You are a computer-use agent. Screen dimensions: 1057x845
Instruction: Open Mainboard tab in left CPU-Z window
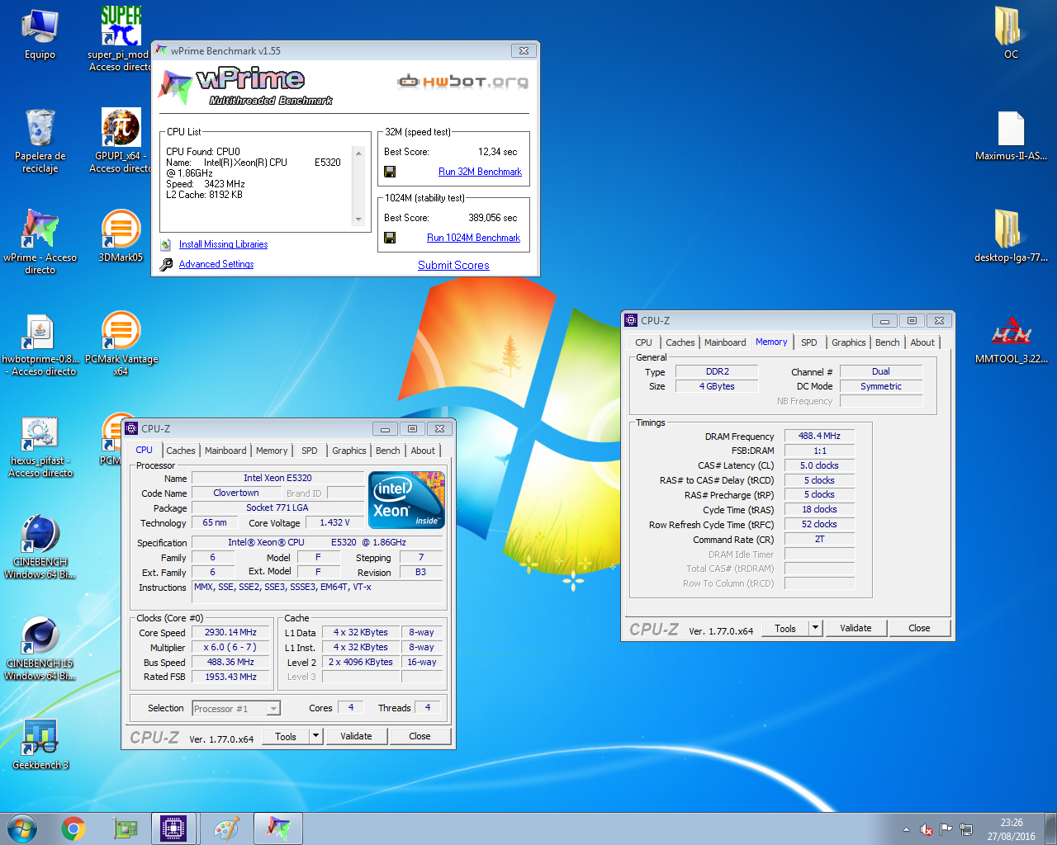[x=225, y=451]
